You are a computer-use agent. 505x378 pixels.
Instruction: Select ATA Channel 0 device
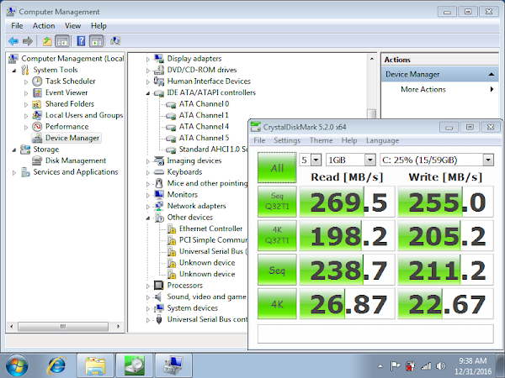204,104
